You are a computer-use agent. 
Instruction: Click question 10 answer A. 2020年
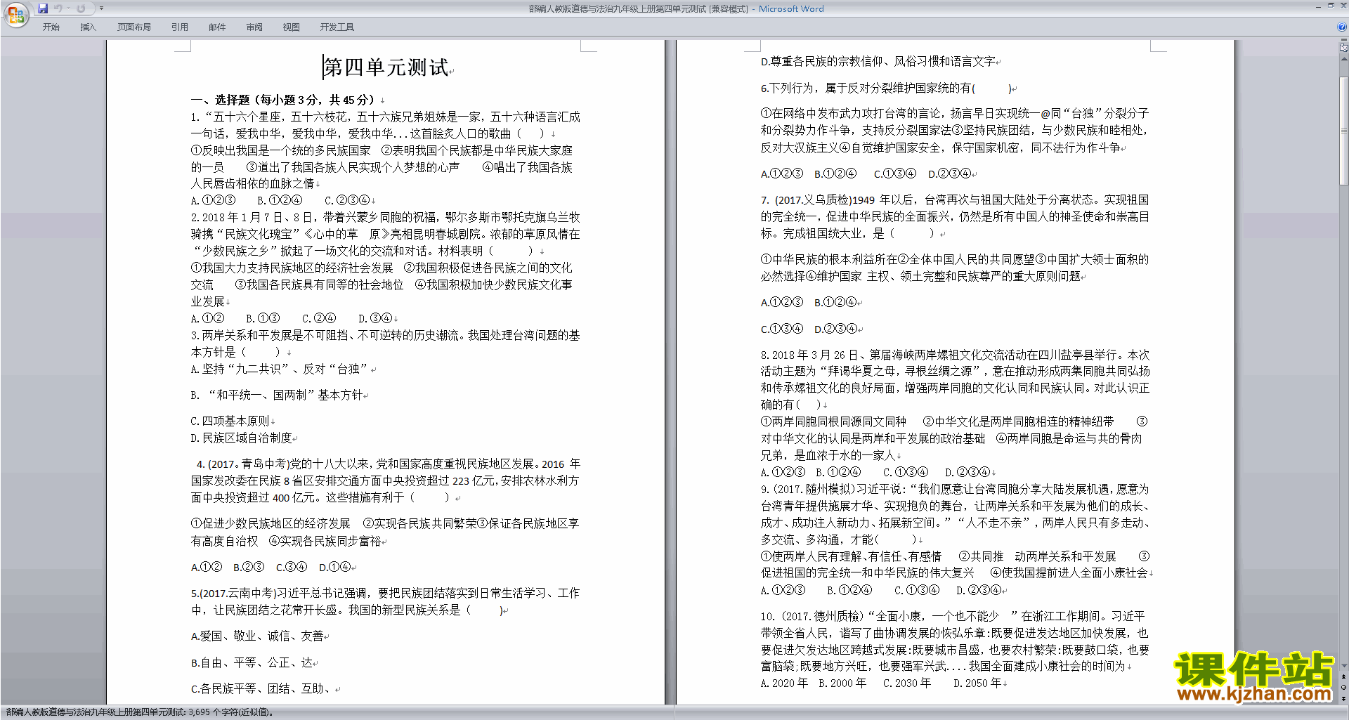(x=784, y=683)
